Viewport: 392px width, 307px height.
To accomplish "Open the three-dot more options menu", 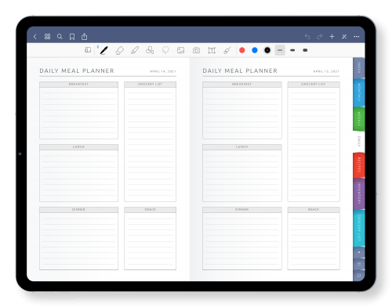I will point(357,37).
